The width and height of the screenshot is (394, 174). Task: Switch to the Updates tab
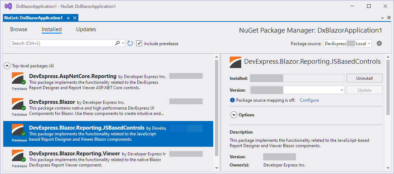86,29
